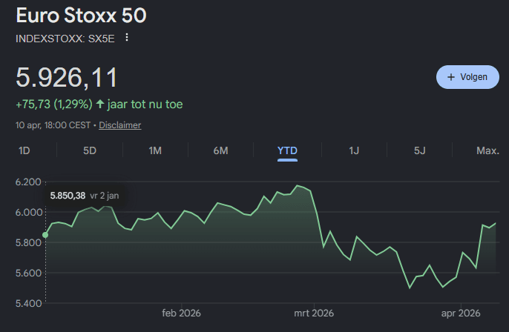This screenshot has height=332, width=509.
Task: Show the 1M chart period
Action: point(155,150)
